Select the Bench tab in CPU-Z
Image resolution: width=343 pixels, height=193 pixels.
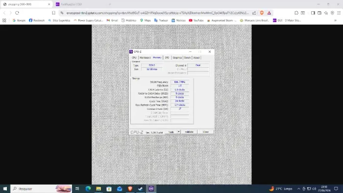[187, 58]
